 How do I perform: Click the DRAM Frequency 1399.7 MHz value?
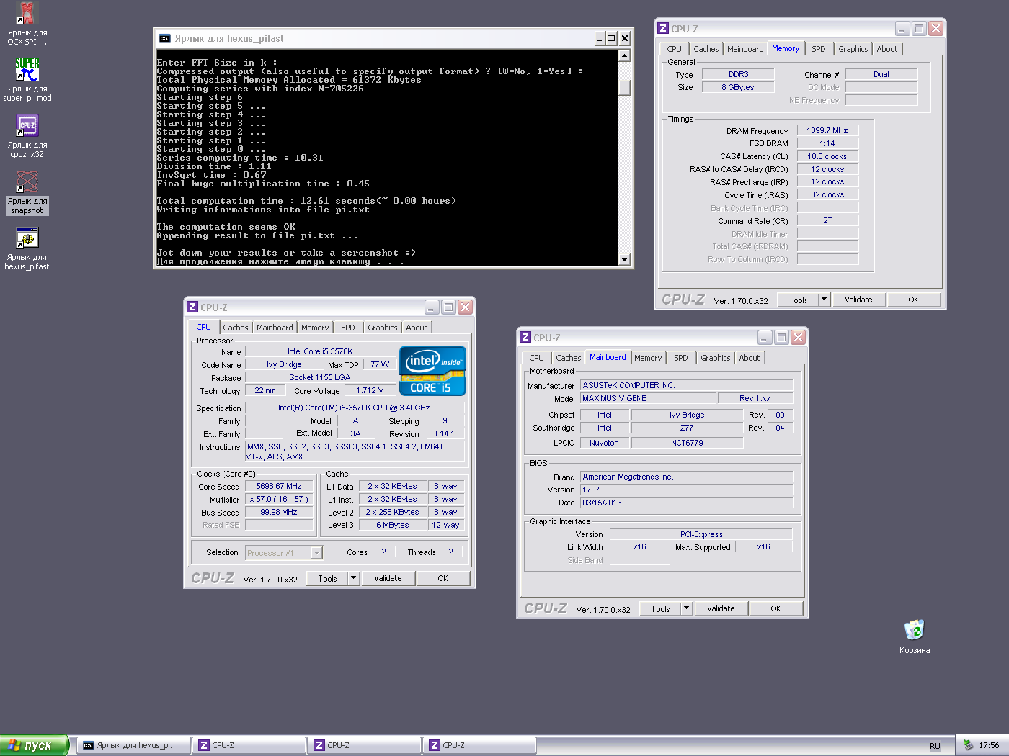(827, 130)
